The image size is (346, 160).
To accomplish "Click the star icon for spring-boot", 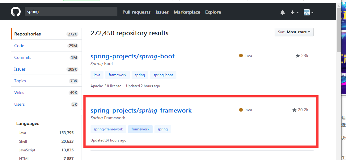I will click(x=298, y=56).
